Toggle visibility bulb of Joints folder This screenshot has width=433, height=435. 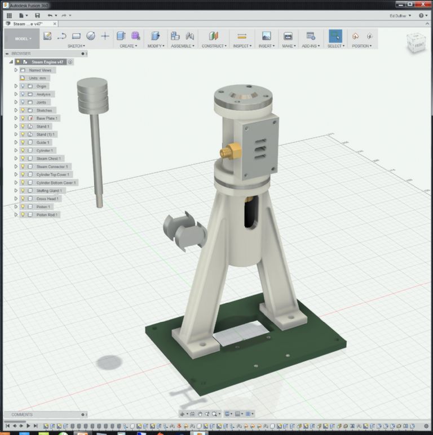click(23, 102)
